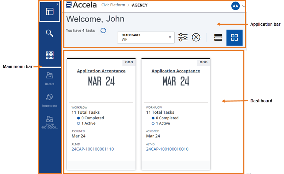284x174 pixels.
Task: Open the launchpad grid icon
Action: (50, 55)
